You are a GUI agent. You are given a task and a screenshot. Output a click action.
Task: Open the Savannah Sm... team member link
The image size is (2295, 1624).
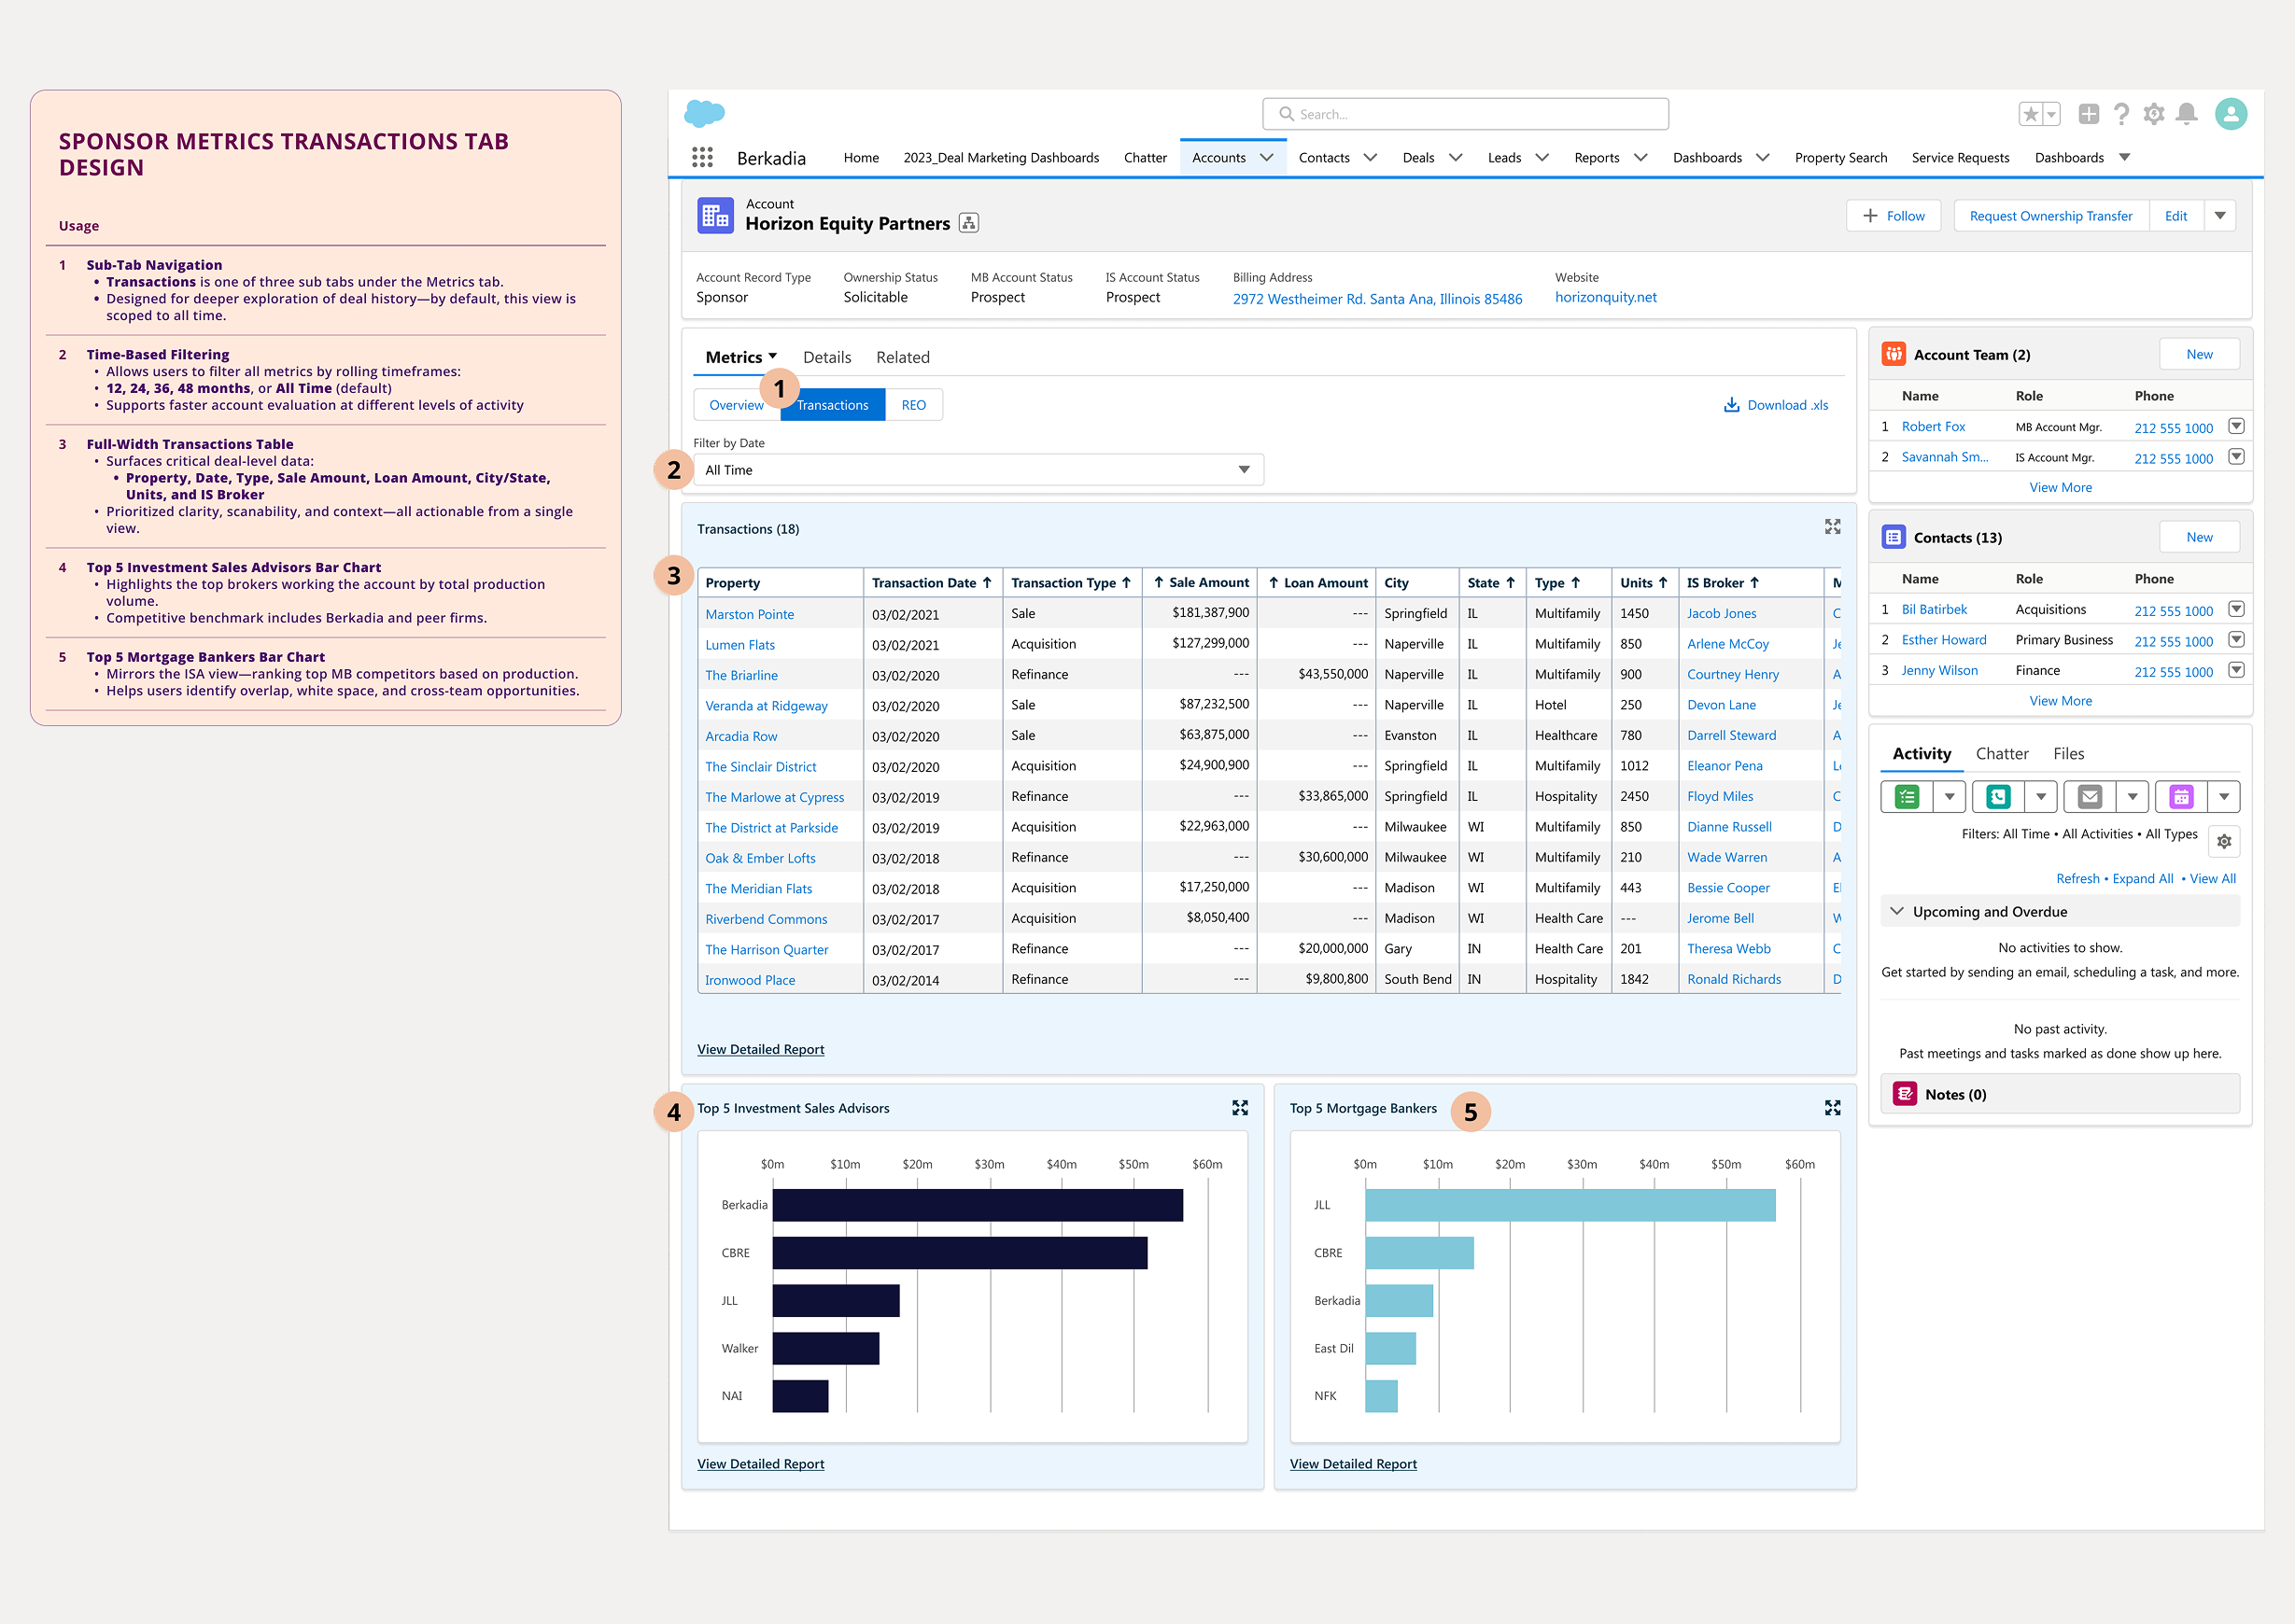click(x=1944, y=457)
